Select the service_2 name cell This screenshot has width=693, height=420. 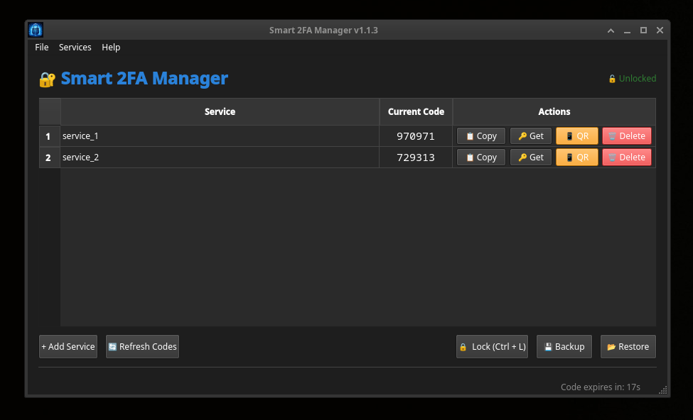coord(220,157)
